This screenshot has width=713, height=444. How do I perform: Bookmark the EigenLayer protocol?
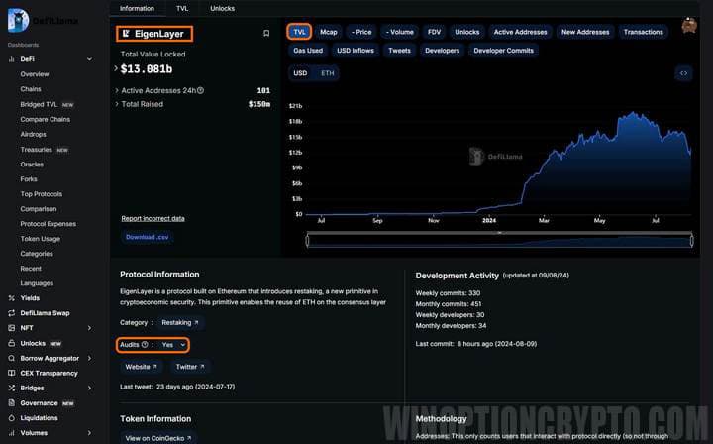point(266,34)
